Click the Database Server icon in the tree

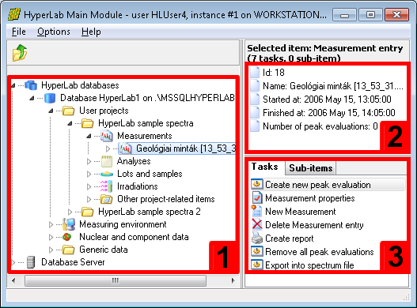pos(31,262)
